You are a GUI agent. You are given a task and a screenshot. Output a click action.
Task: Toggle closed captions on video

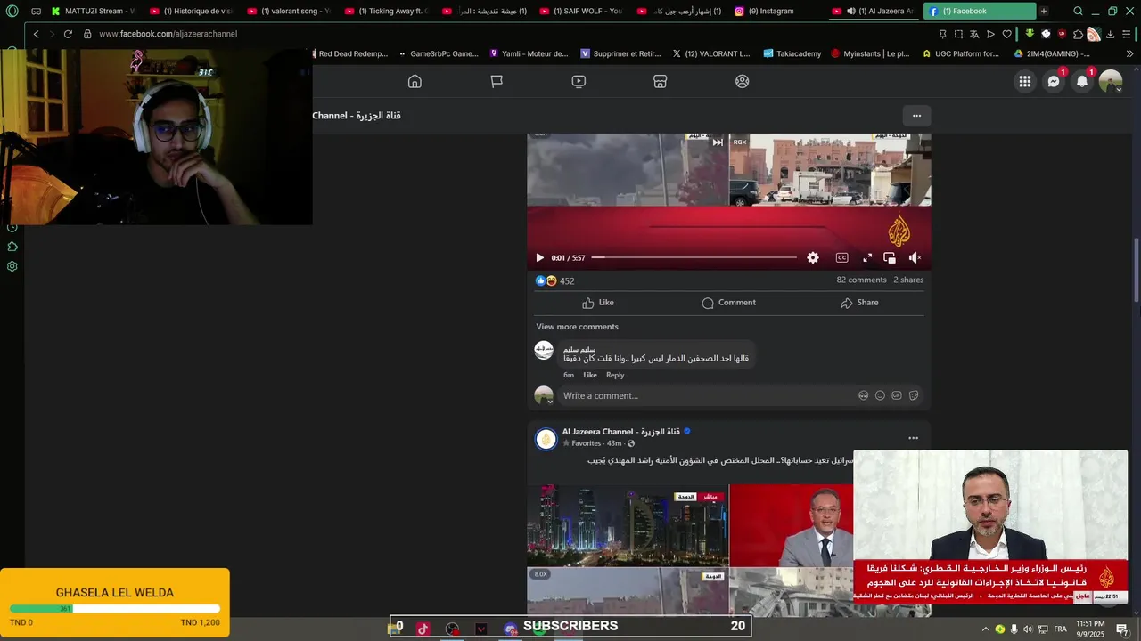pyautogui.click(x=841, y=257)
